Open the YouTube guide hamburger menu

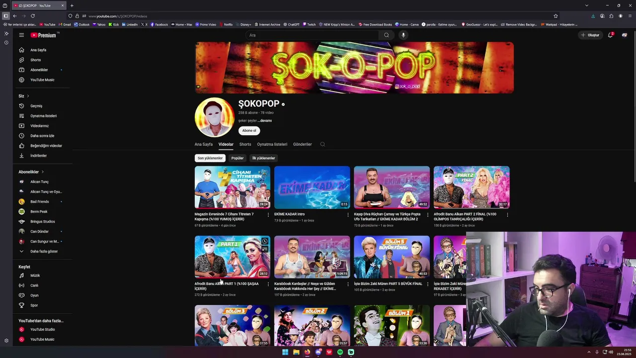tap(21, 35)
